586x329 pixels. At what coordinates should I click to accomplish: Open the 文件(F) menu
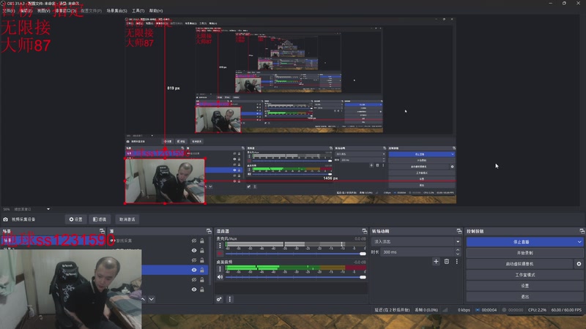(9, 11)
